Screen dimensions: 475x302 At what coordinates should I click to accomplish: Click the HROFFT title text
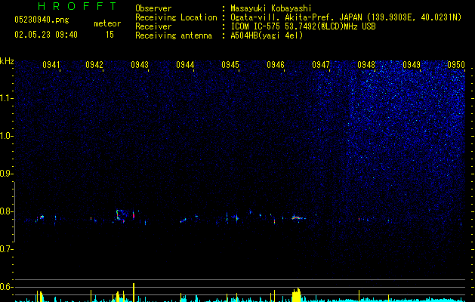point(78,6)
